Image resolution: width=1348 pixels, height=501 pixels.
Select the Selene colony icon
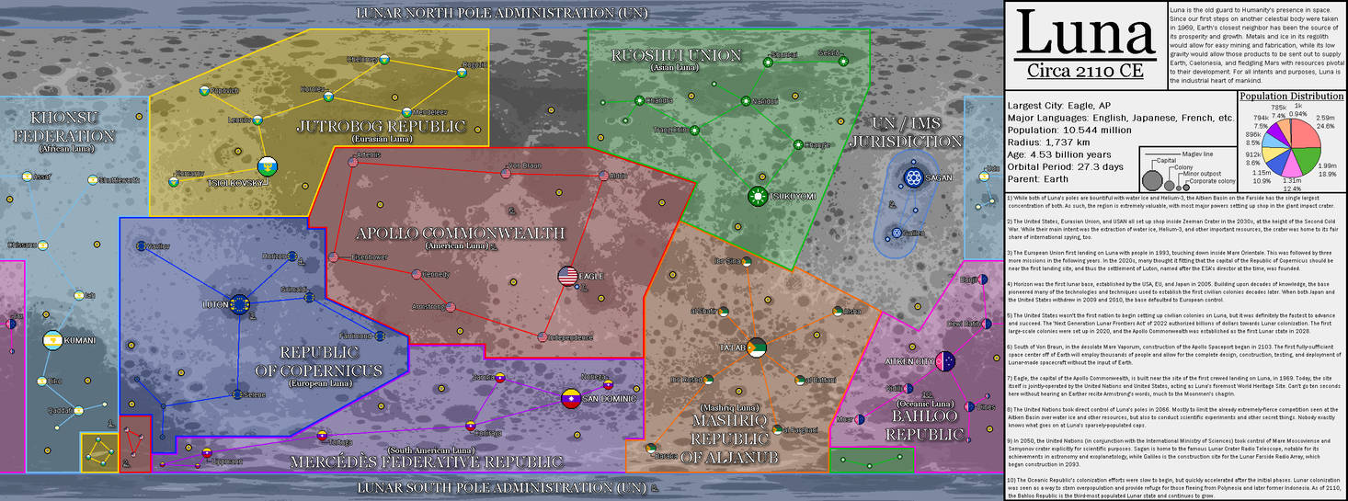[x=237, y=394]
